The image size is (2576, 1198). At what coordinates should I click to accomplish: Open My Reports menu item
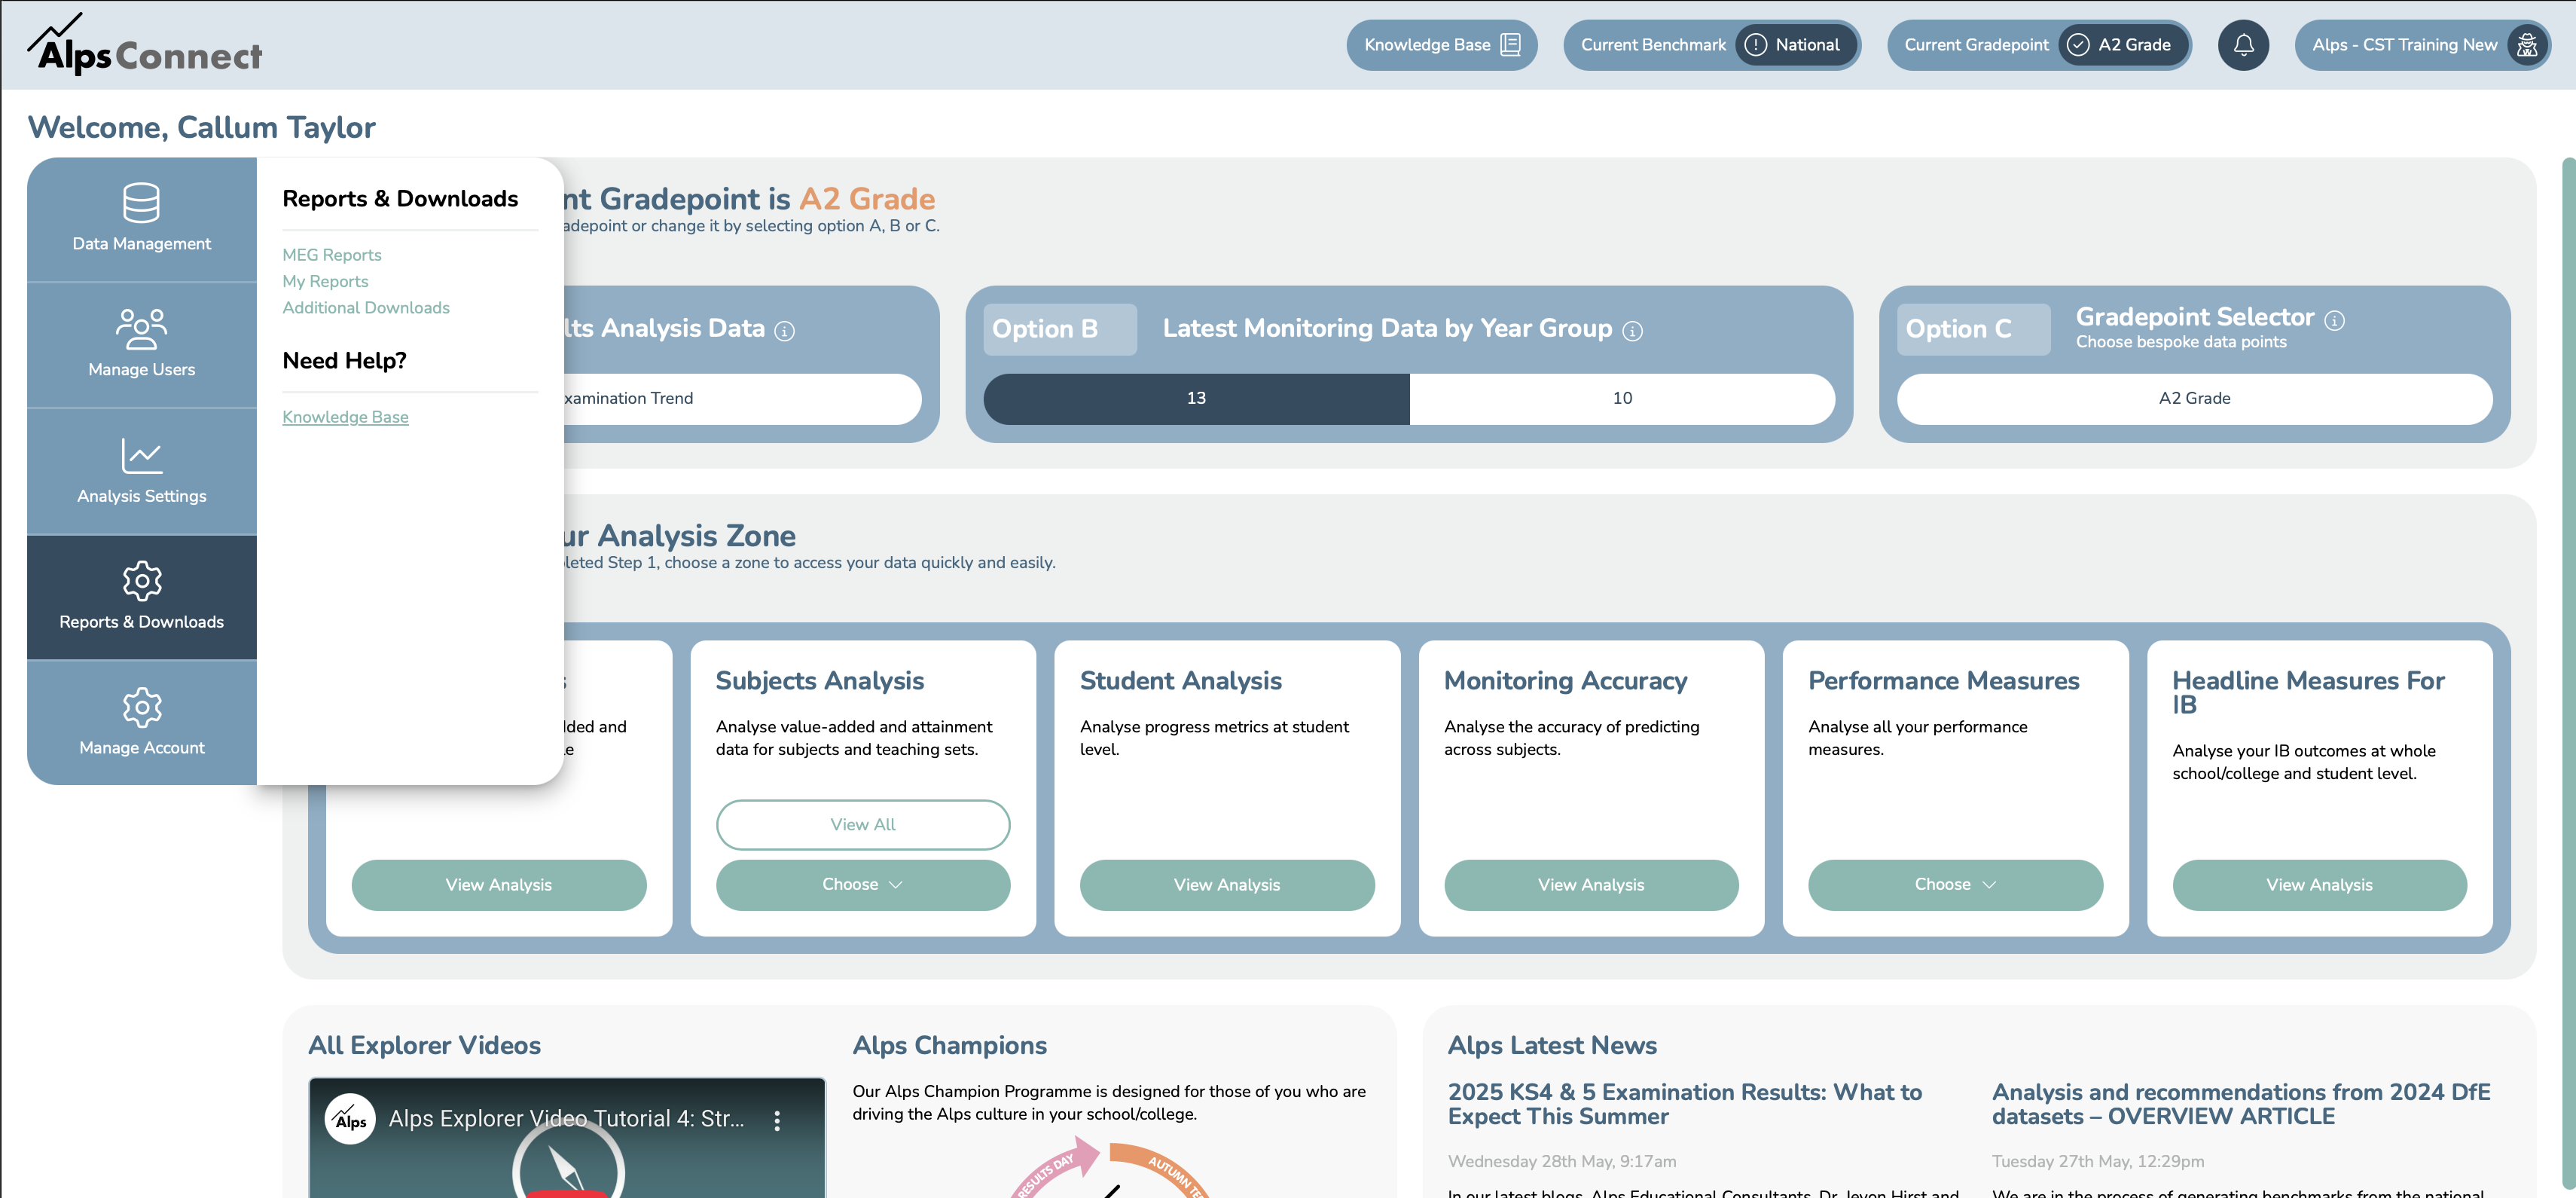coord(325,281)
